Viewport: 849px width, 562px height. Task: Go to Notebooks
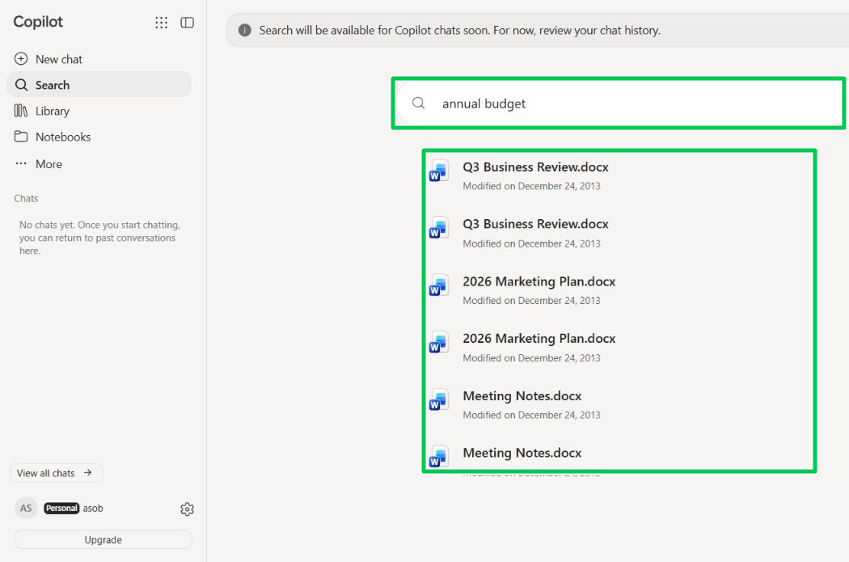(x=99, y=137)
